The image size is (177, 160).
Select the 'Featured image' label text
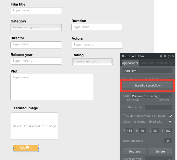tap(24, 108)
